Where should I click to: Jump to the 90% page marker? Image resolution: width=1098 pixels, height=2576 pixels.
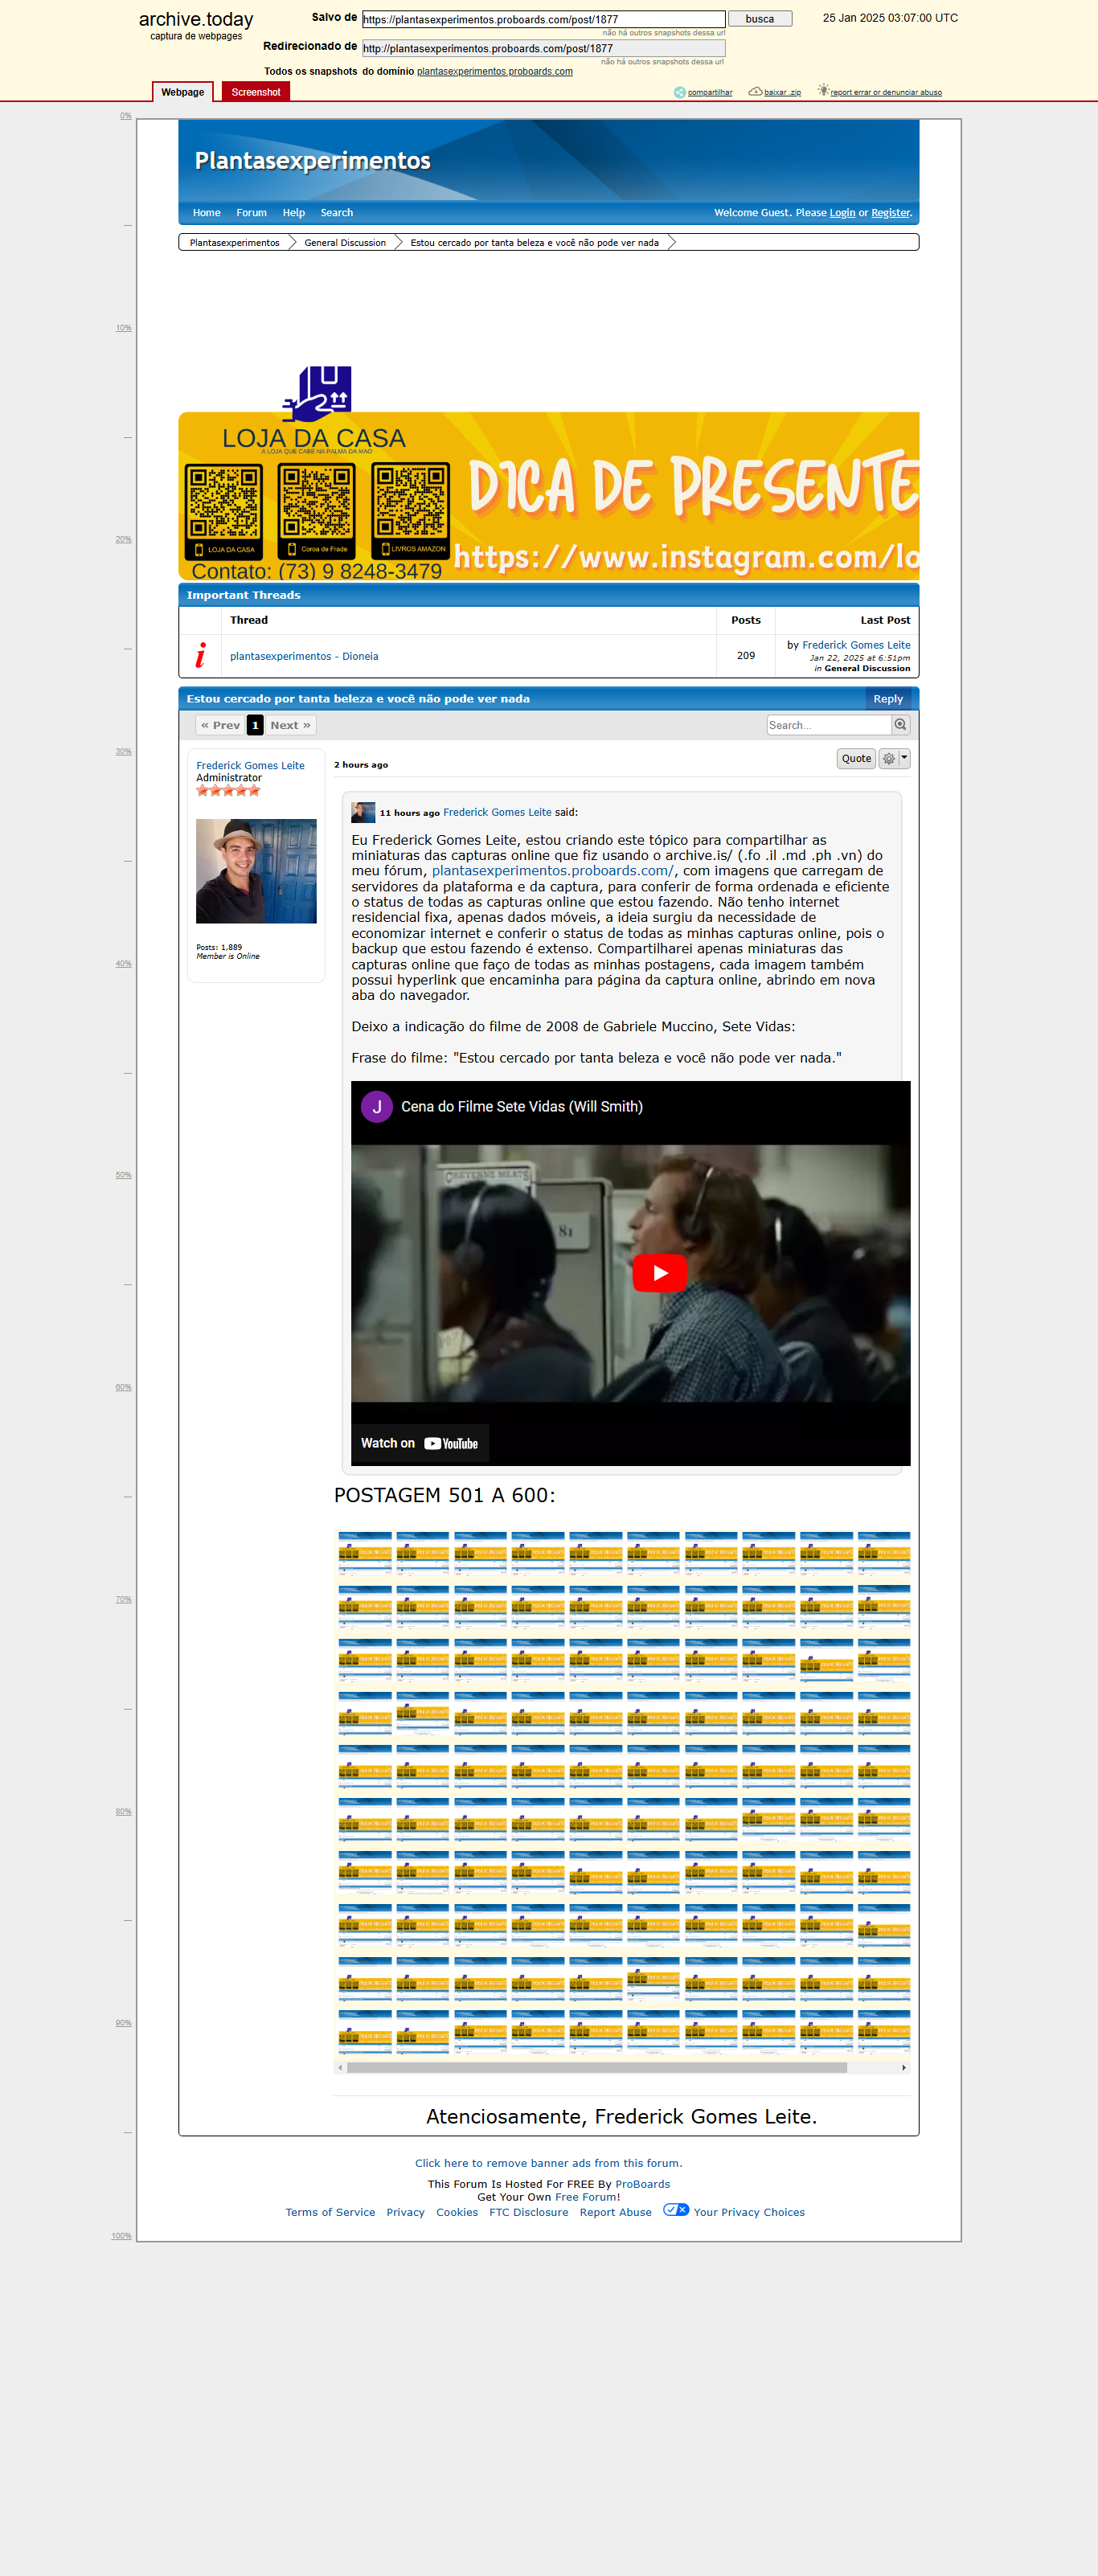click(123, 2023)
